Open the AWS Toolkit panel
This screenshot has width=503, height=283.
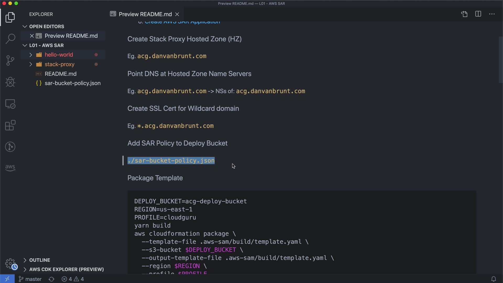10,168
